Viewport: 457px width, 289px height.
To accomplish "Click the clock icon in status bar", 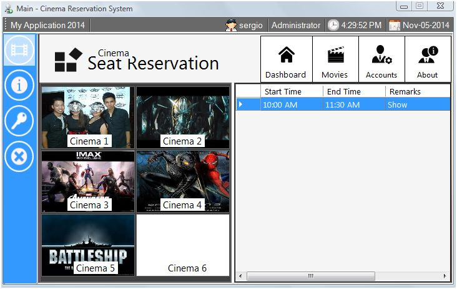I will pos(333,26).
